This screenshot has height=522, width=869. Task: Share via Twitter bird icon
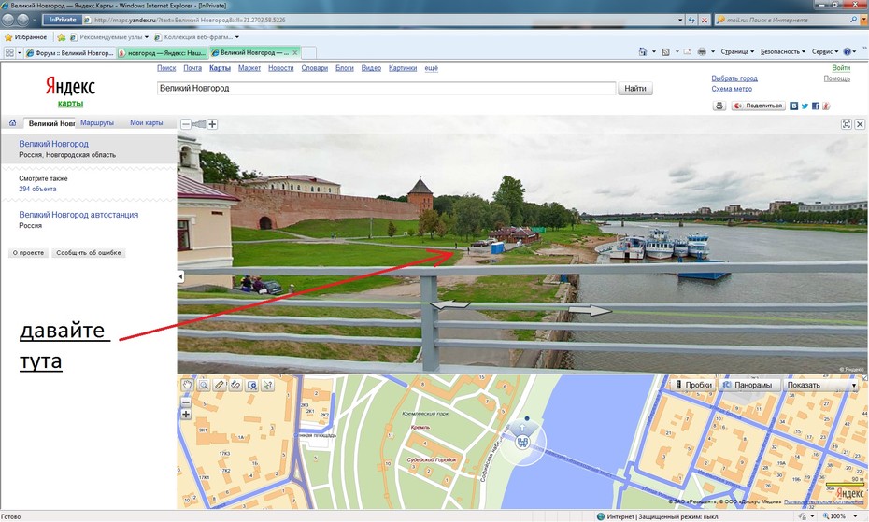(805, 106)
